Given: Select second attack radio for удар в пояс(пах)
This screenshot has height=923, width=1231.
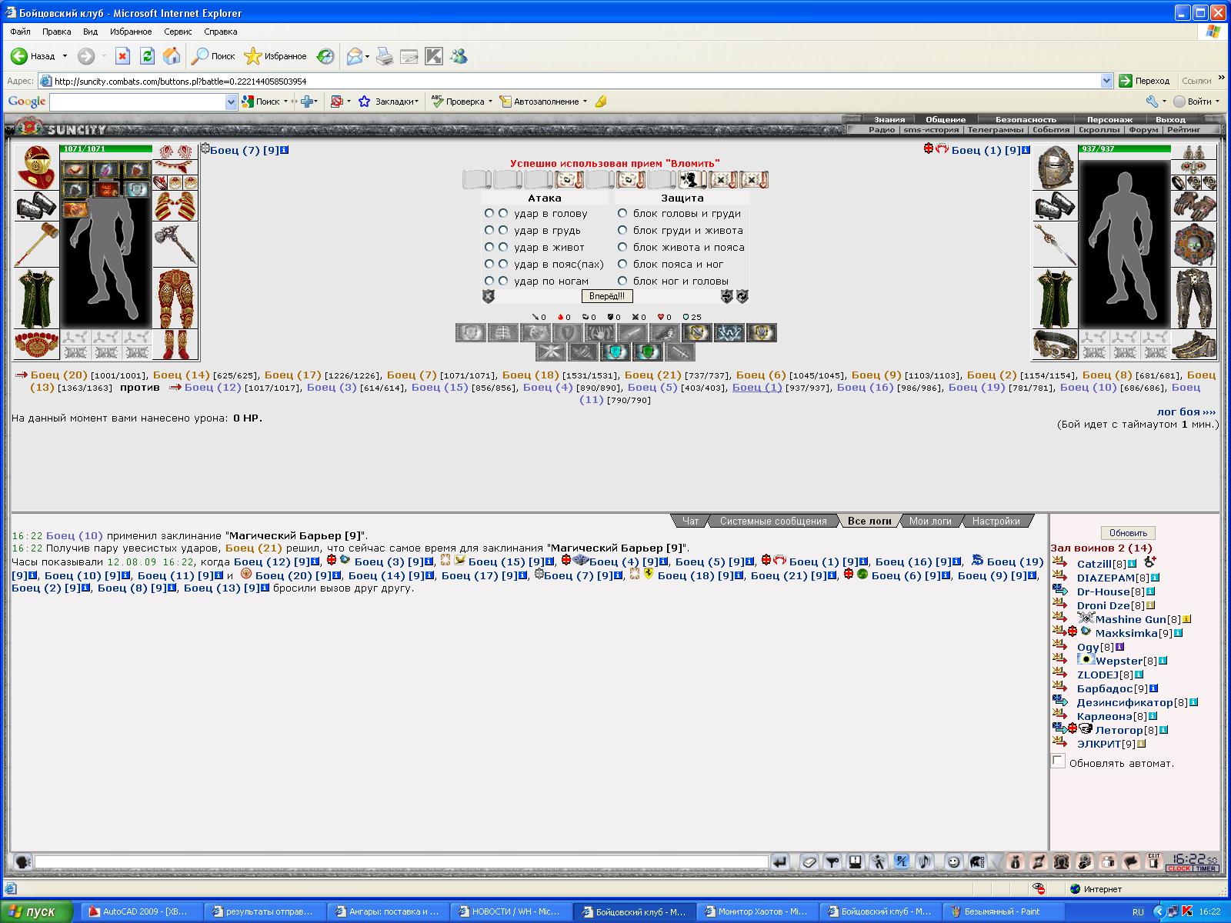Looking at the screenshot, I should pyautogui.click(x=503, y=264).
